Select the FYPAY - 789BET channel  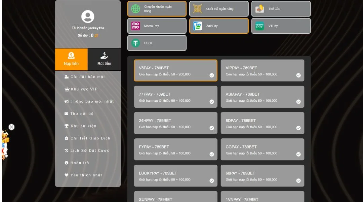pos(176,149)
